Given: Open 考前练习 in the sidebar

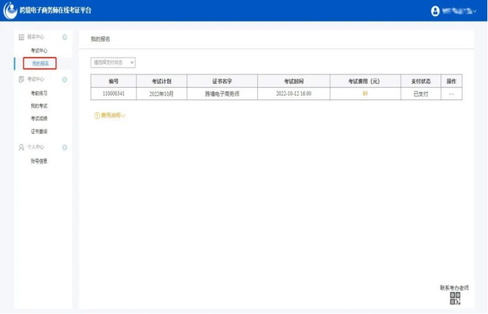Looking at the screenshot, I should (x=39, y=93).
